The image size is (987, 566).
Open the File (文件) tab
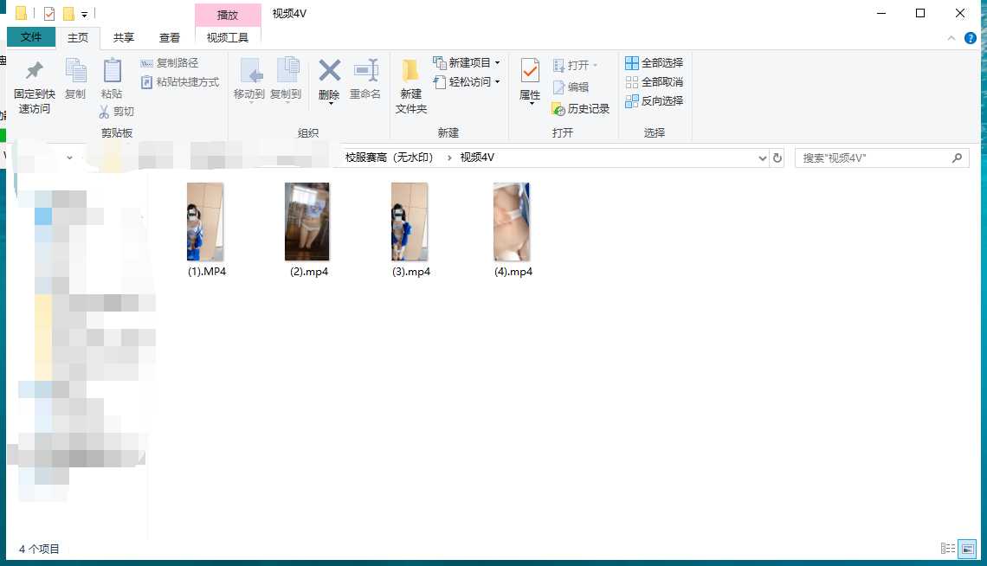(x=31, y=37)
